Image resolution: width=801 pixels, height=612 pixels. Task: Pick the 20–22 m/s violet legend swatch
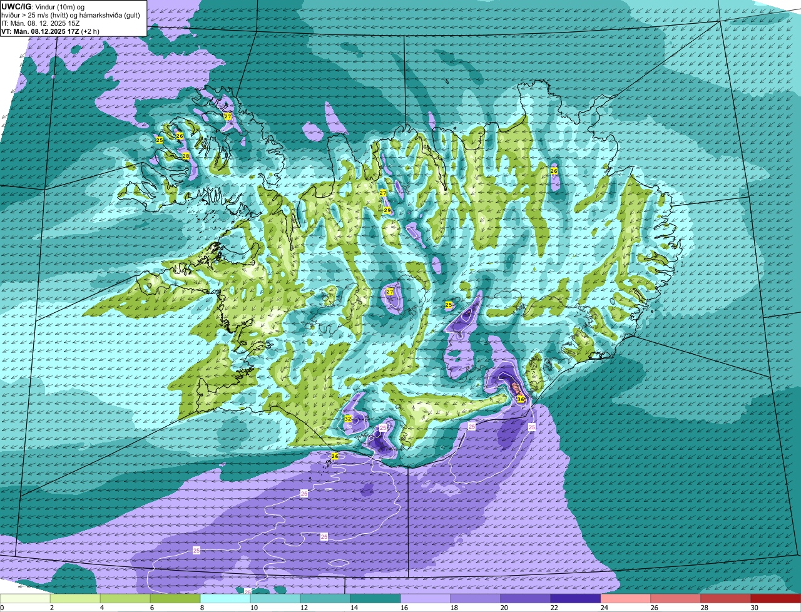(x=526, y=598)
